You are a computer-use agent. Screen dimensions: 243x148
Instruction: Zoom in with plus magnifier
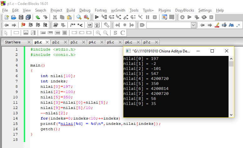(x=98, y=33)
